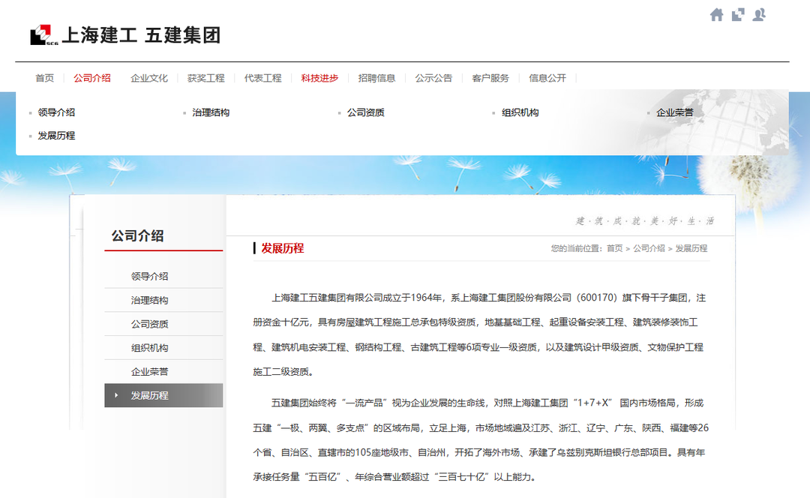Choose 企业荣誉 in the dropdown submenu
The image size is (810, 498).
point(675,112)
